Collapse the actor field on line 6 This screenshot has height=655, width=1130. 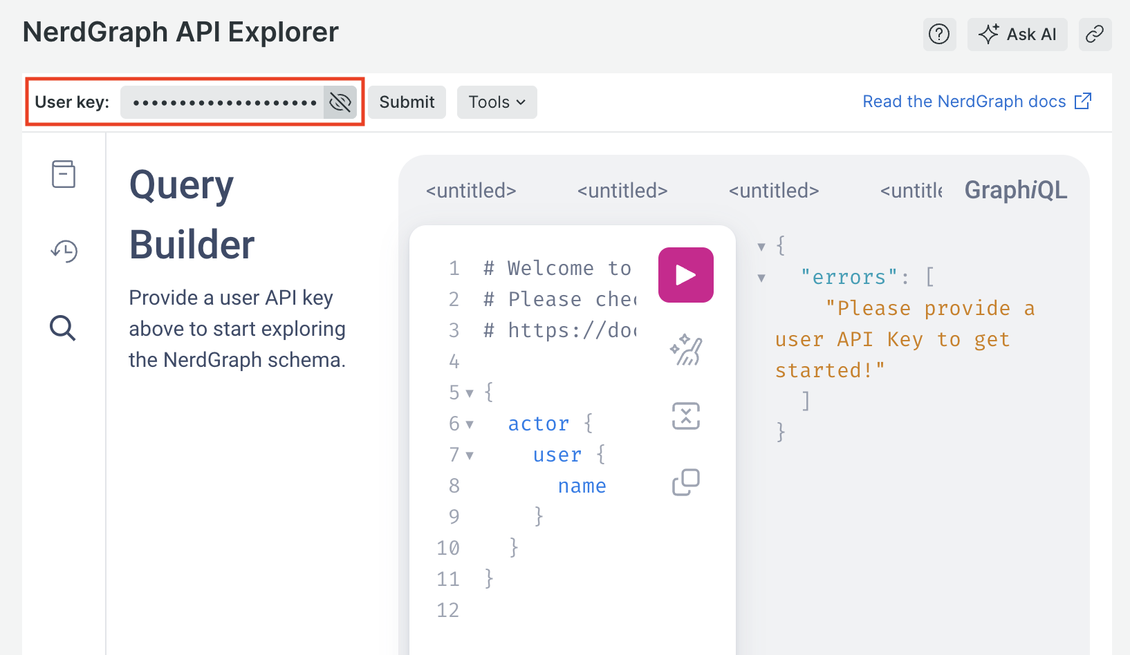pos(470,424)
